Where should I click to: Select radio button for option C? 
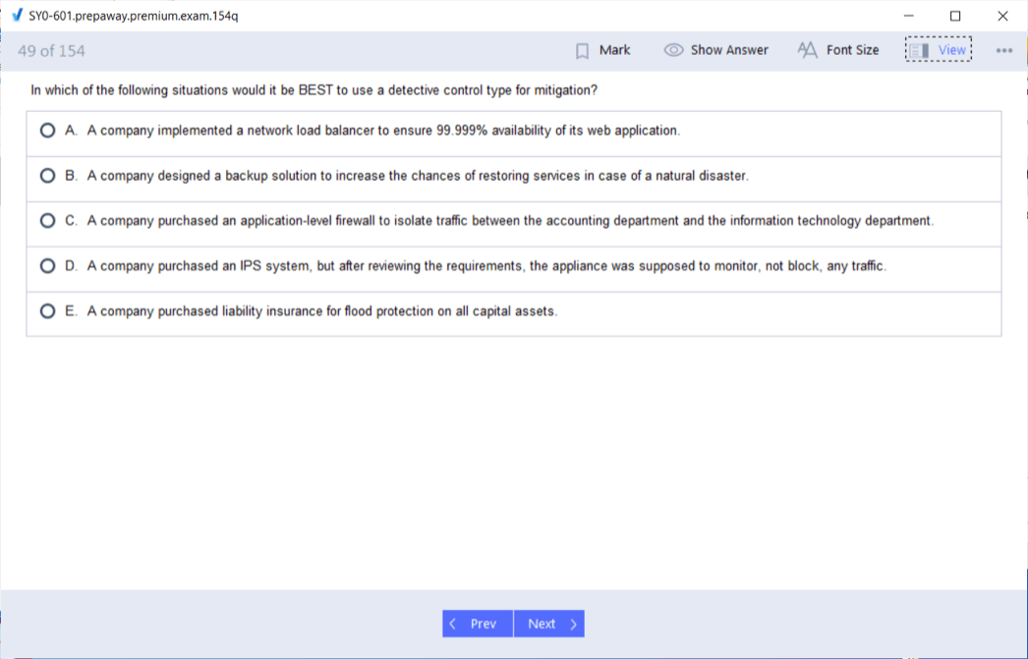pos(47,221)
